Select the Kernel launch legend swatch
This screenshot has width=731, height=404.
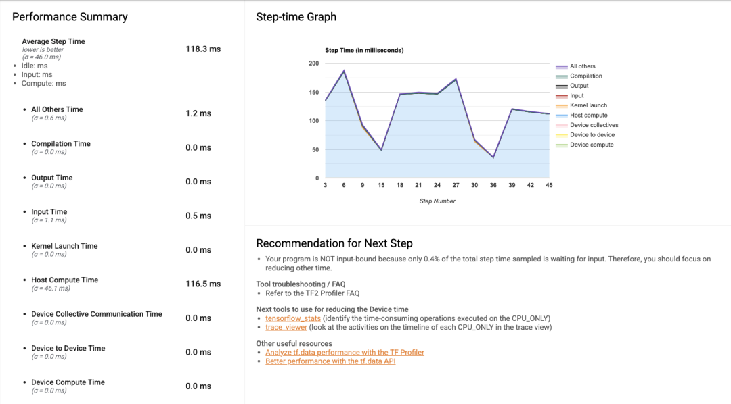pyautogui.click(x=561, y=106)
